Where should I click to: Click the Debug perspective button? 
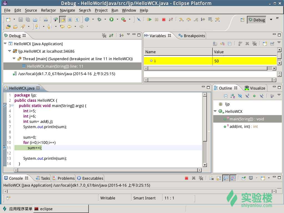click(257, 20)
